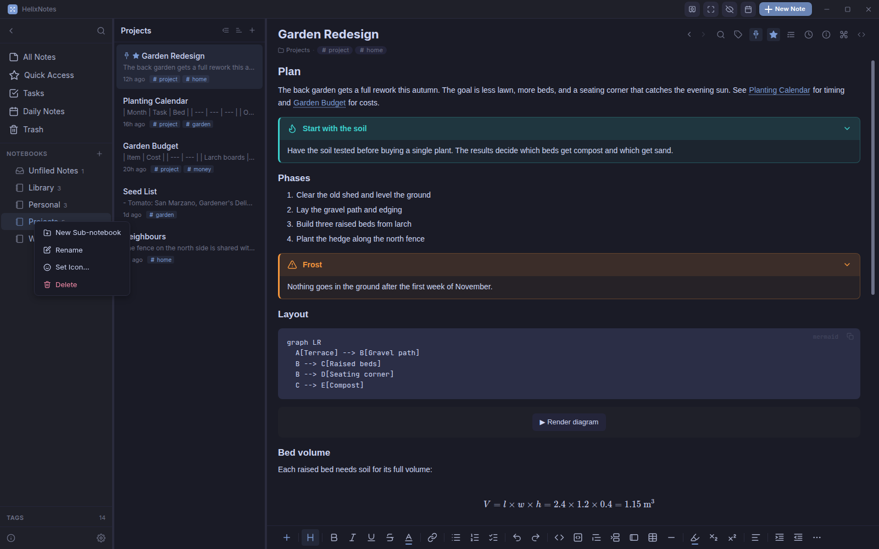Open the sort options in Projects list
The height and width of the screenshot is (549, 879).
(239, 31)
